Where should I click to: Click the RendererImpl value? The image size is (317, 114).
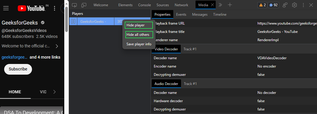point(268,40)
